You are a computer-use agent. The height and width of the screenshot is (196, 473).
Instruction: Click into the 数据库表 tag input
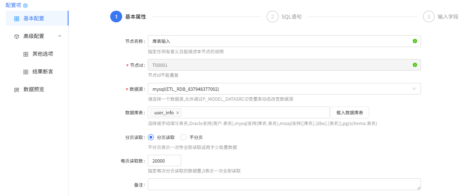239,113
